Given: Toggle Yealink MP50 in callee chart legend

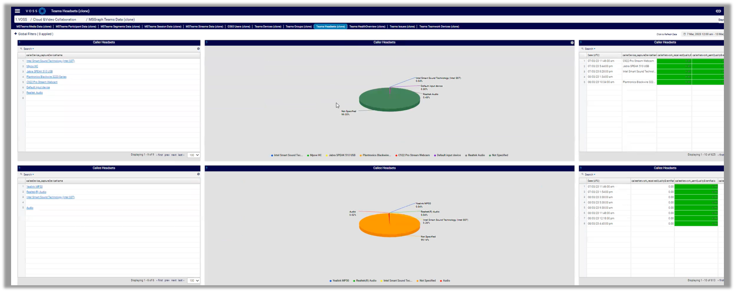Looking at the screenshot, I should pos(340,281).
